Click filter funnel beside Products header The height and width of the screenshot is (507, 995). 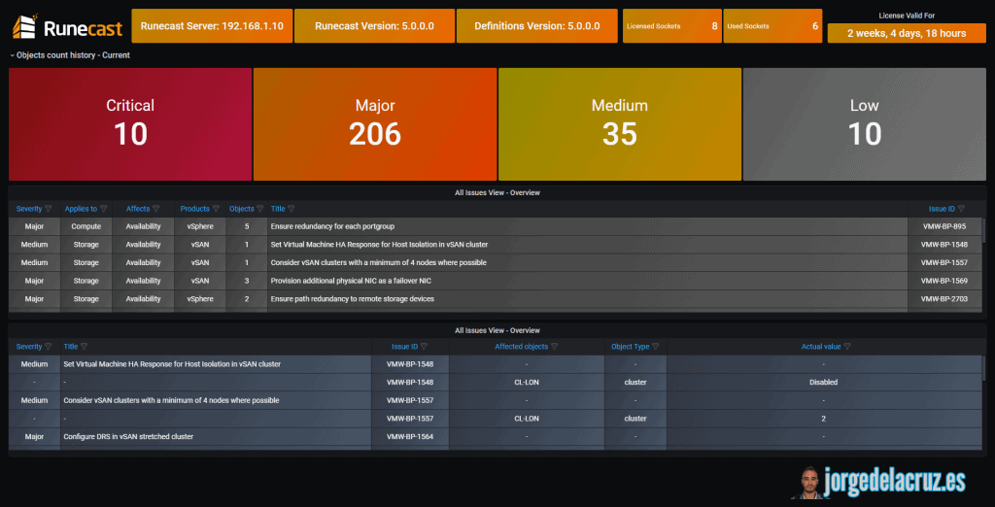pyautogui.click(x=215, y=208)
